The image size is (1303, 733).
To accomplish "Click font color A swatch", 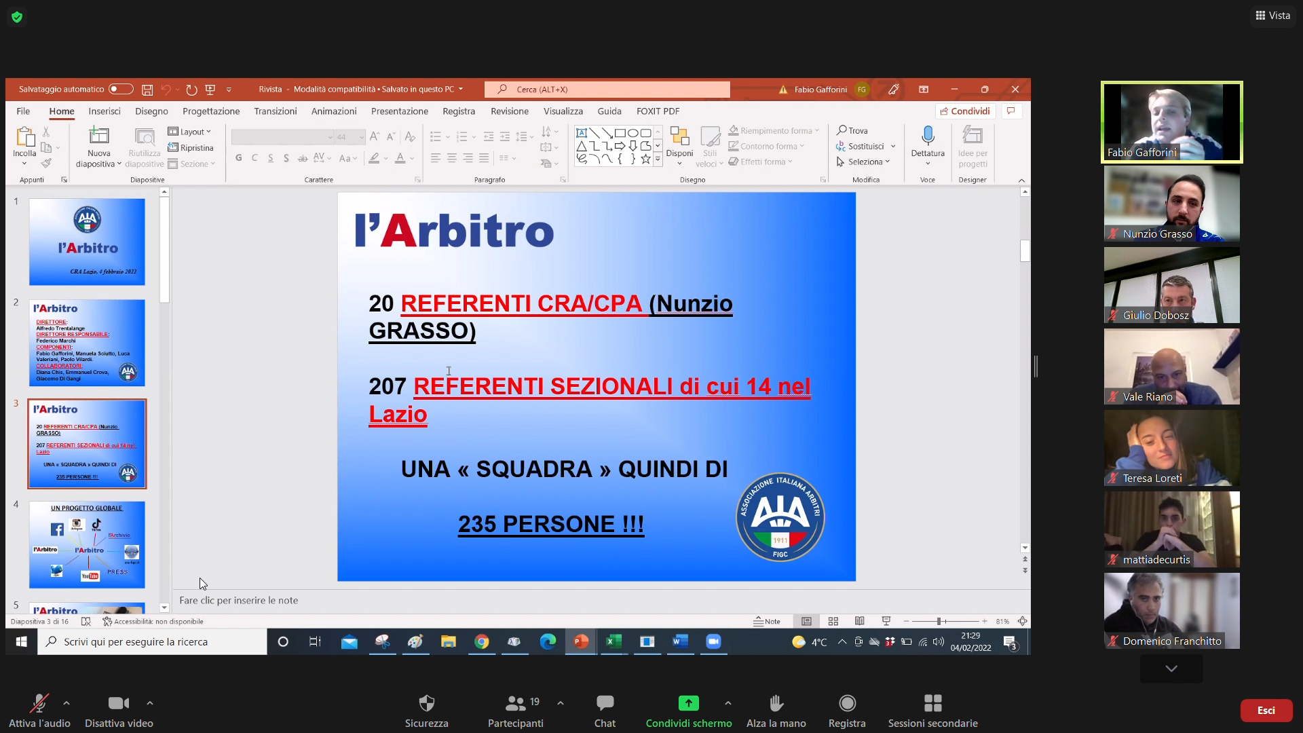I will [400, 158].
